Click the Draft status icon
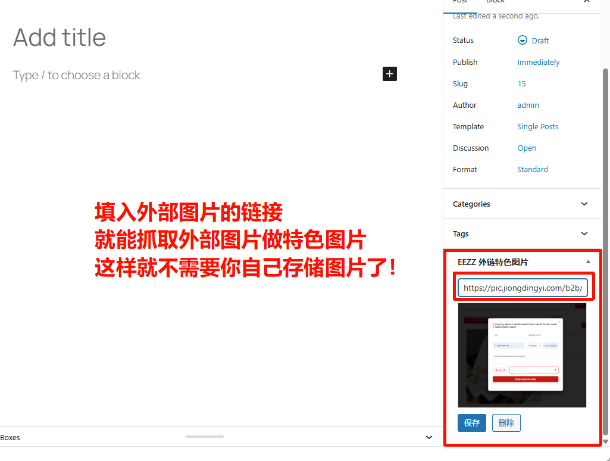Screen dimensions: 610x461 pos(523,41)
